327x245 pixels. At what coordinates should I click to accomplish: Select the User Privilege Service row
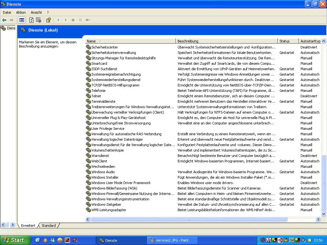click(203, 129)
